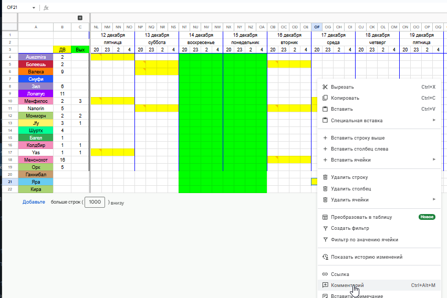Screen dimensions: 447x298
Task: Click the yellow ДВ header cell
Action: [62, 49]
